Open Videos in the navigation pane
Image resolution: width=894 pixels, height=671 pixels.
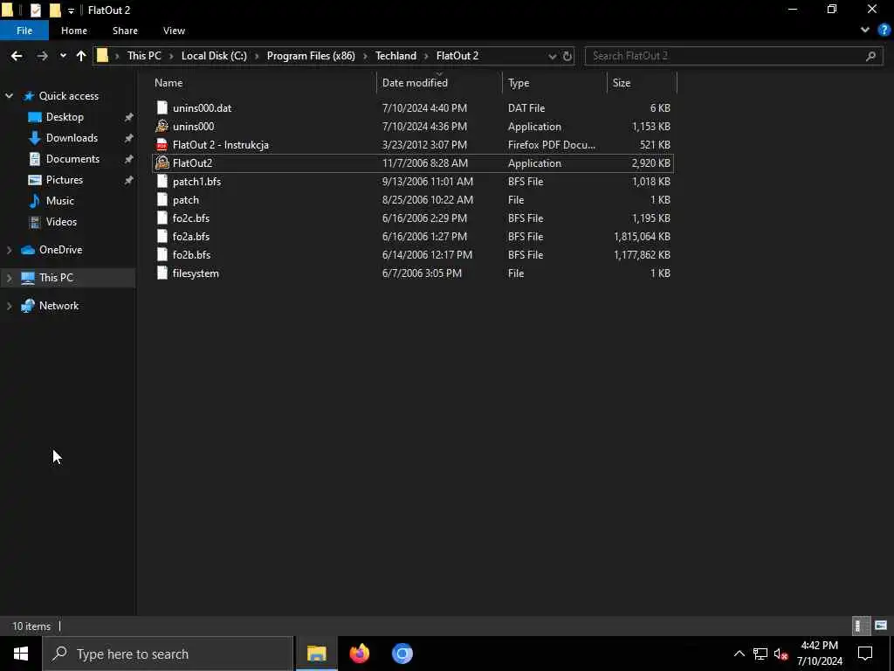click(61, 222)
